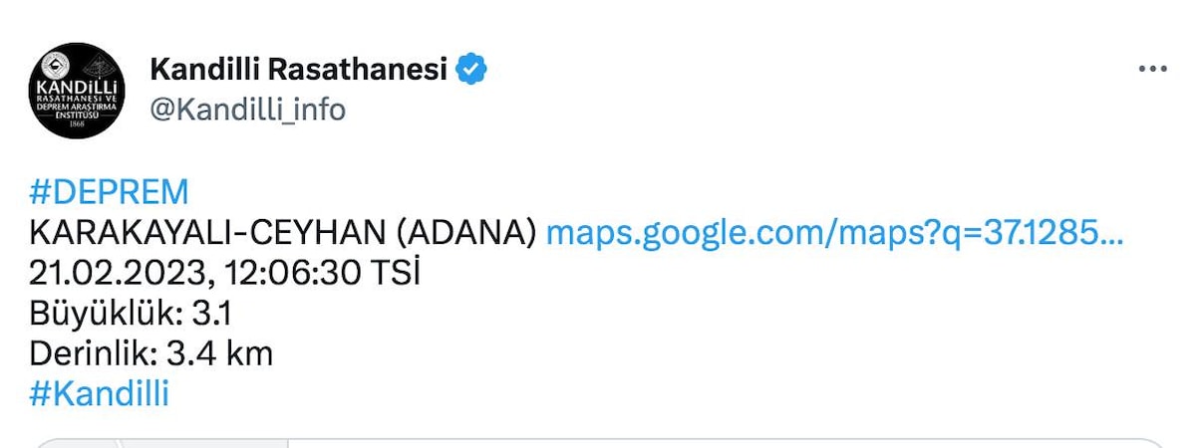Viewport: 1196px width, 448px height.
Task: Open the Kandilli Rasathanesi display name
Action: coord(298,70)
